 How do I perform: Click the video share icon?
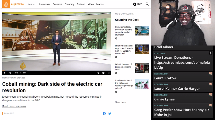pyautogui.click(x=98, y=73)
